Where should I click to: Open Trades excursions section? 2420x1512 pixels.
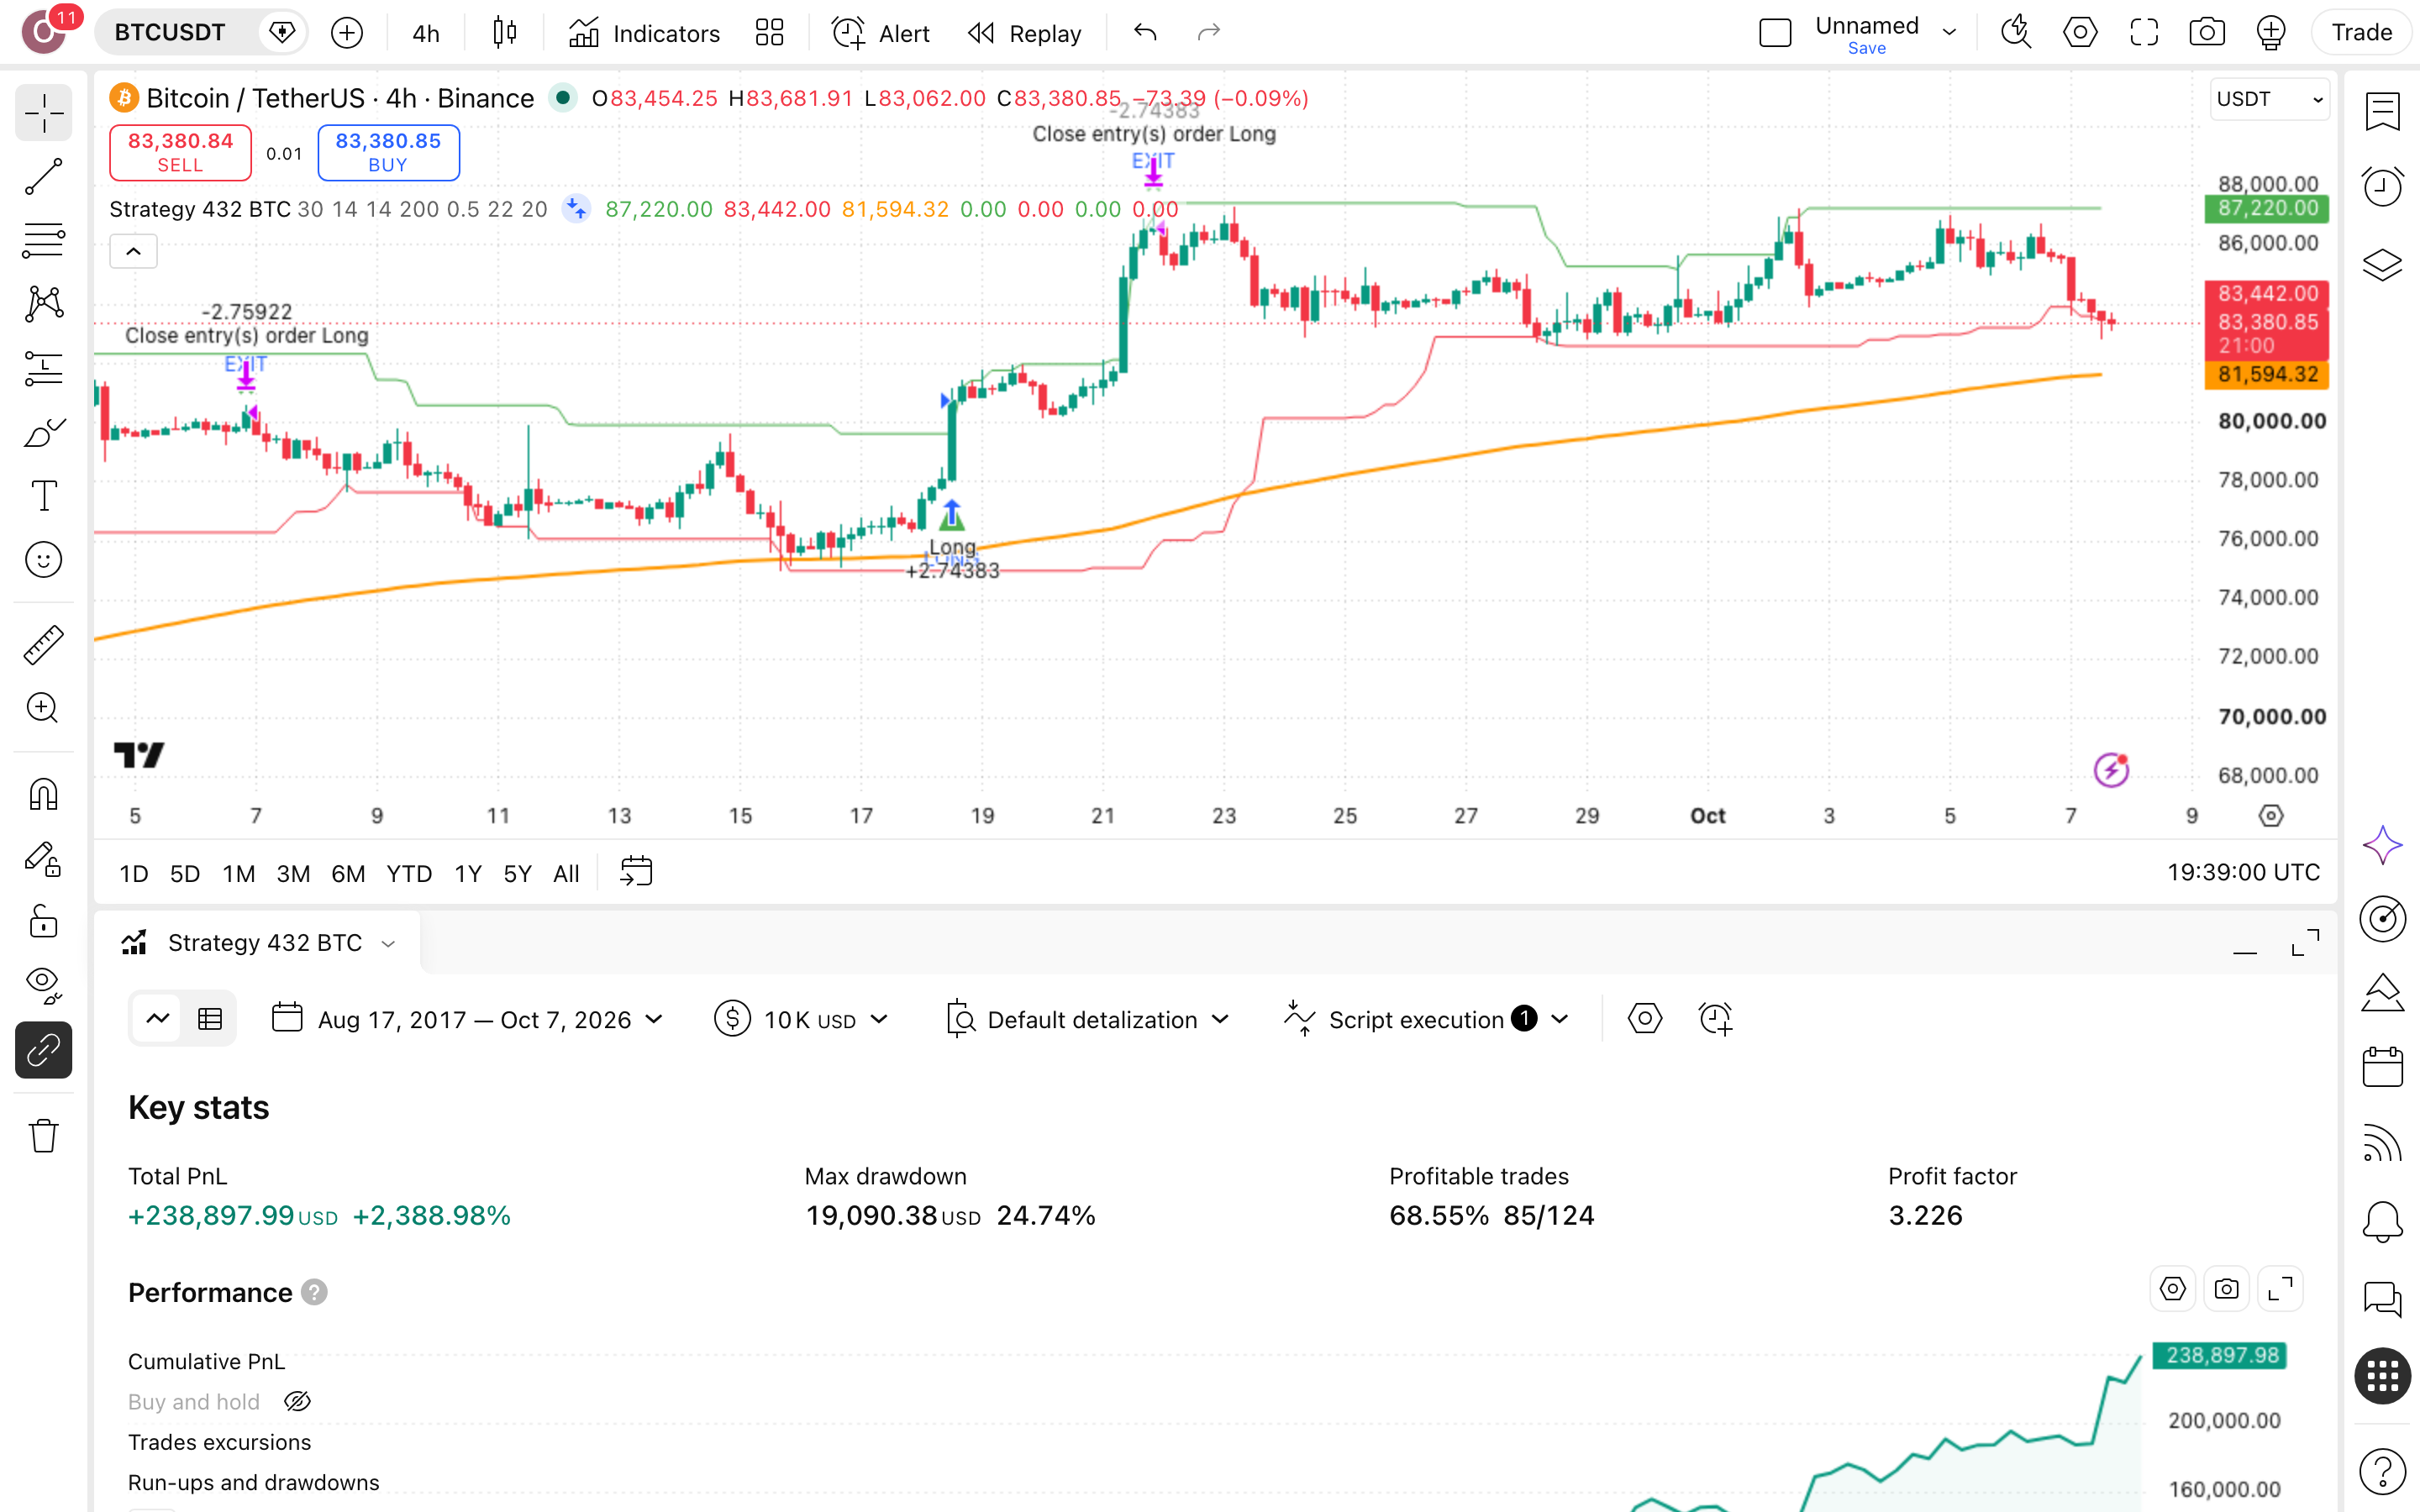(219, 1442)
